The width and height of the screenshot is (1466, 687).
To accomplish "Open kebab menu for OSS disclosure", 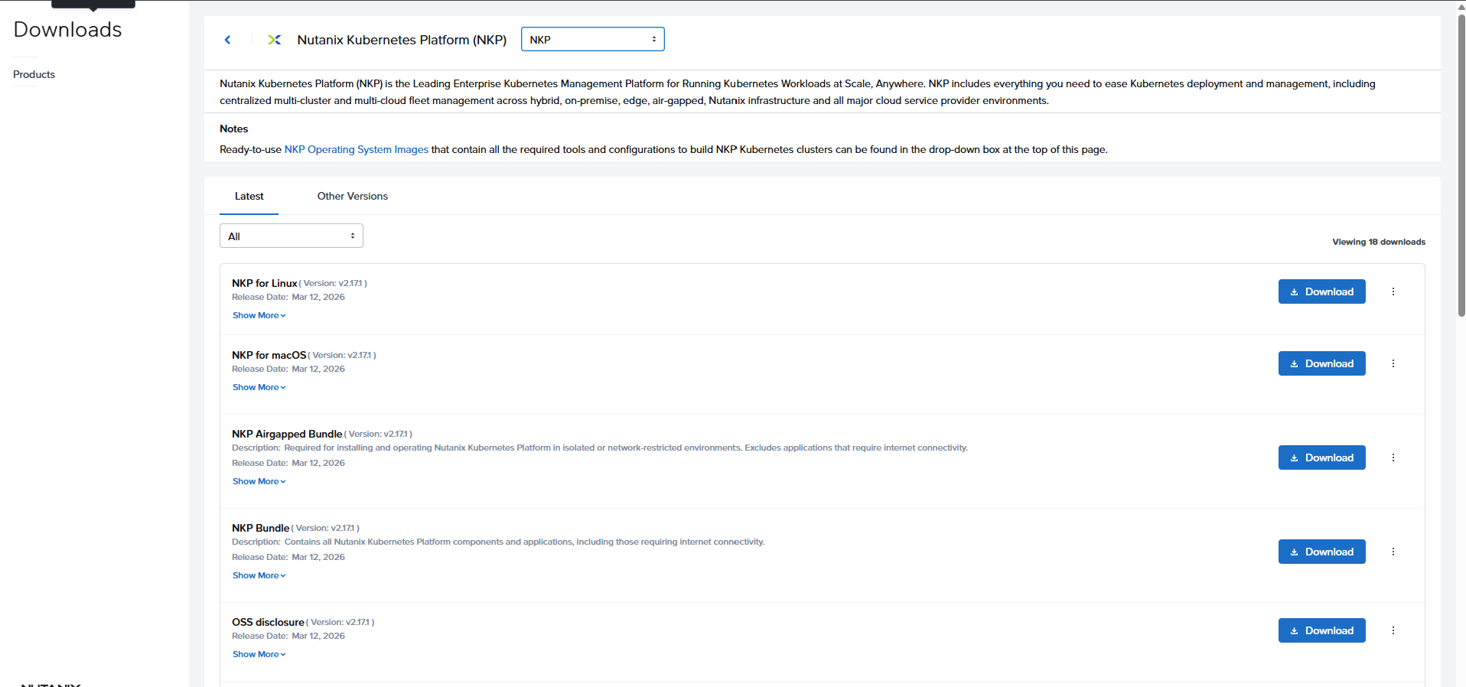I will (x=1393, y=630).
